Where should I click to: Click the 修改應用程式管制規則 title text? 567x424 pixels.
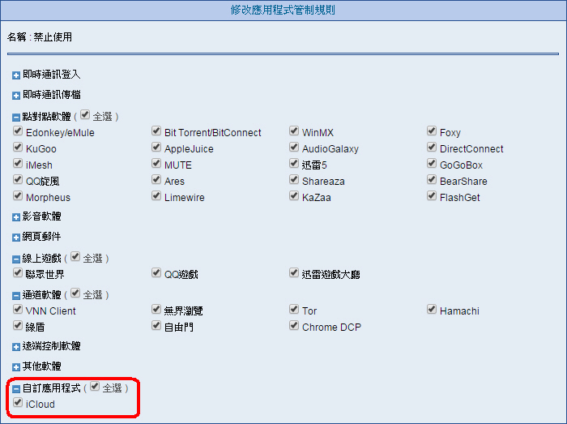coord(283,10)
